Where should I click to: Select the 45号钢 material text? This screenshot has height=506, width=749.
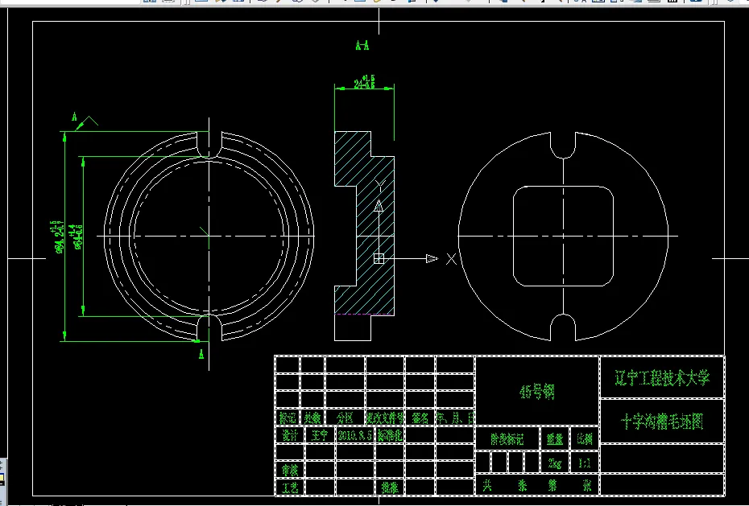pos(537,392)
